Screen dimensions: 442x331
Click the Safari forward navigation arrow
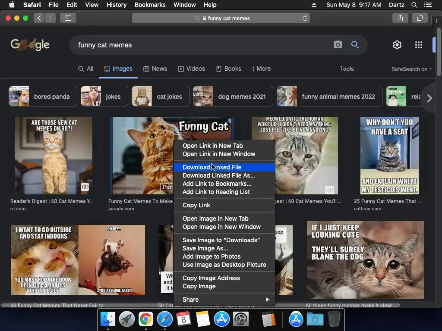[50, 18]
